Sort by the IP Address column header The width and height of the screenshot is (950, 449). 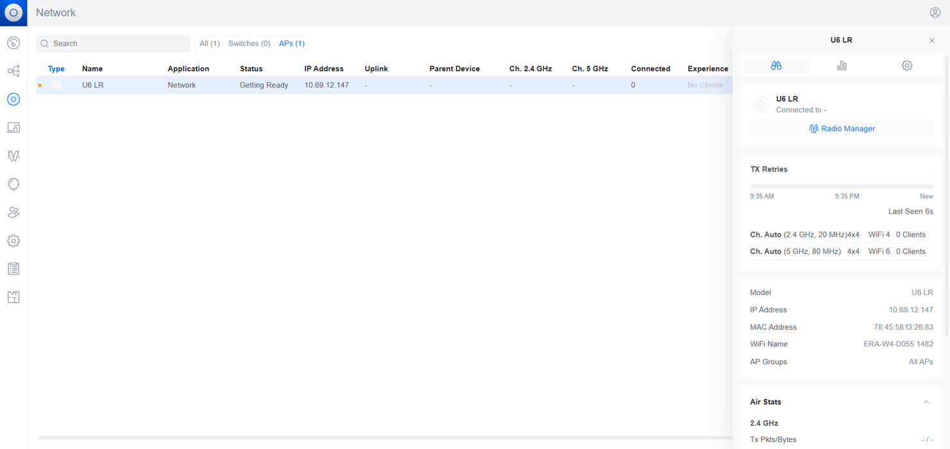(x=324, y=69)
